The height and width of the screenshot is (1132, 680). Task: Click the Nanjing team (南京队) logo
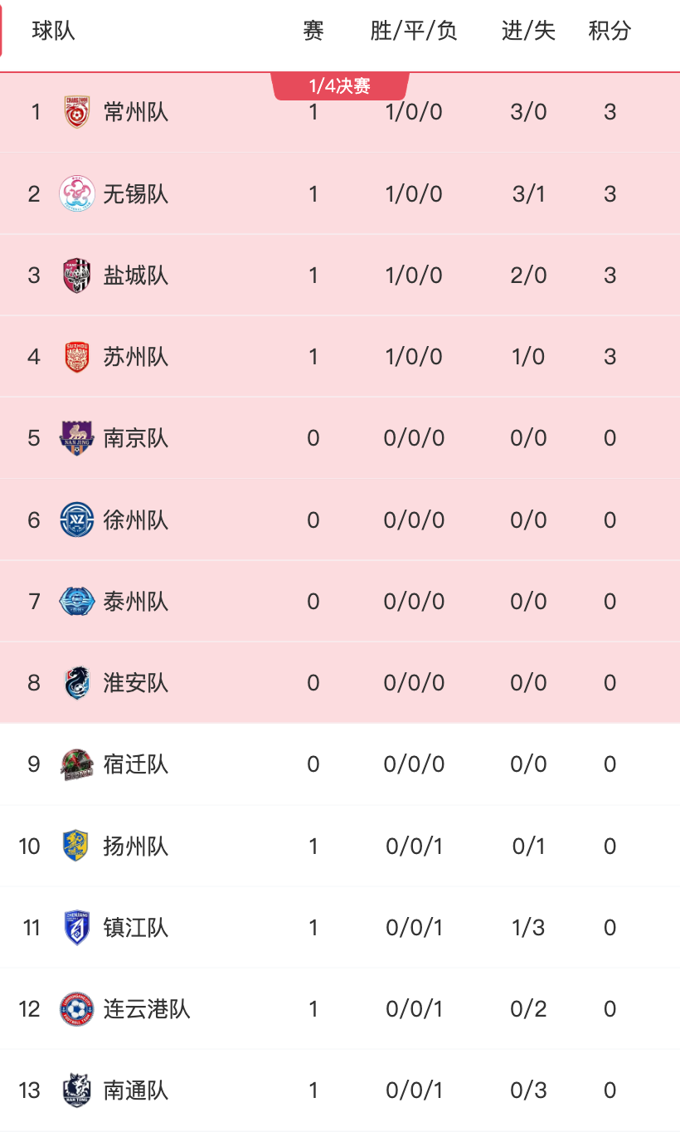77,437
